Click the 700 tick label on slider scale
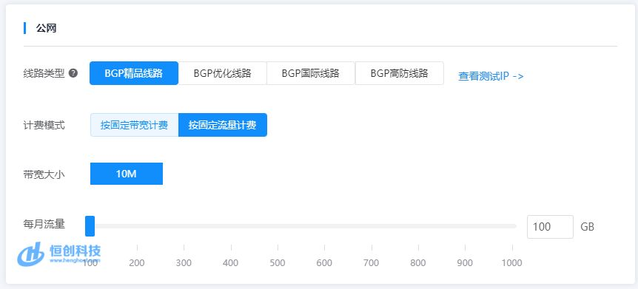The height and width of the screenshot is (289, 638). pyautogui.click(x=371, y=262)
